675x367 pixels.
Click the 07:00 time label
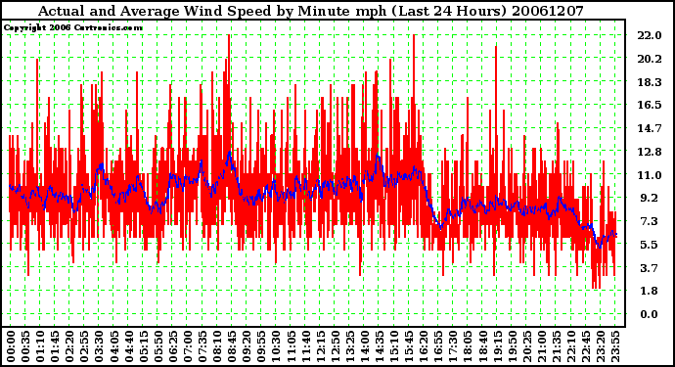[x=187, y=346]
